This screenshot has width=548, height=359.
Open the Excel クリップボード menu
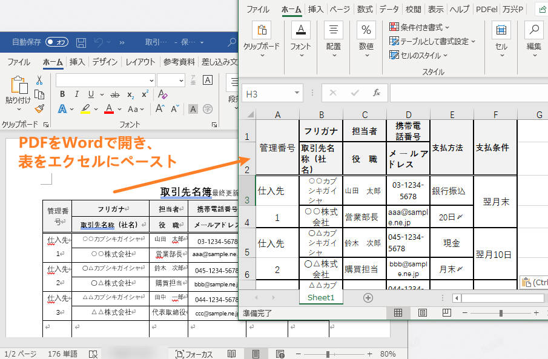262,39
